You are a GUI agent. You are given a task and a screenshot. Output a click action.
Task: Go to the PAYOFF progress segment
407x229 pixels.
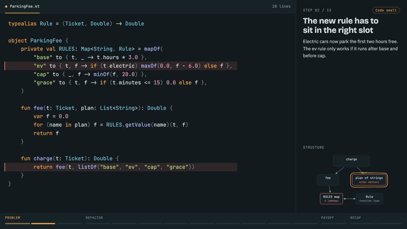pos(334,223)
